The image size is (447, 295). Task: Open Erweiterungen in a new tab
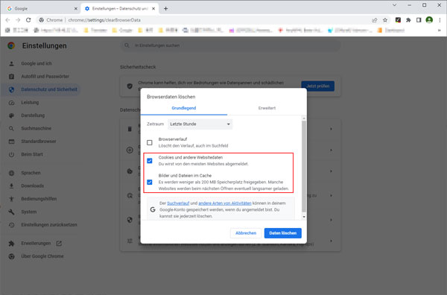click(x=36, y=244)
